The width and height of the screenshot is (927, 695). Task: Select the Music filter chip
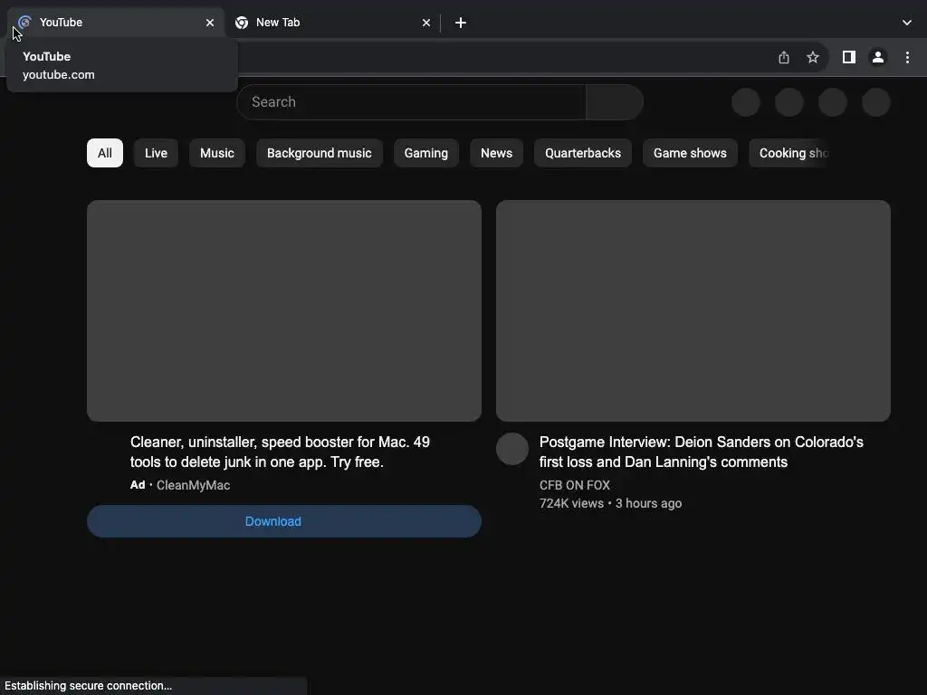[x=217, y=153]
